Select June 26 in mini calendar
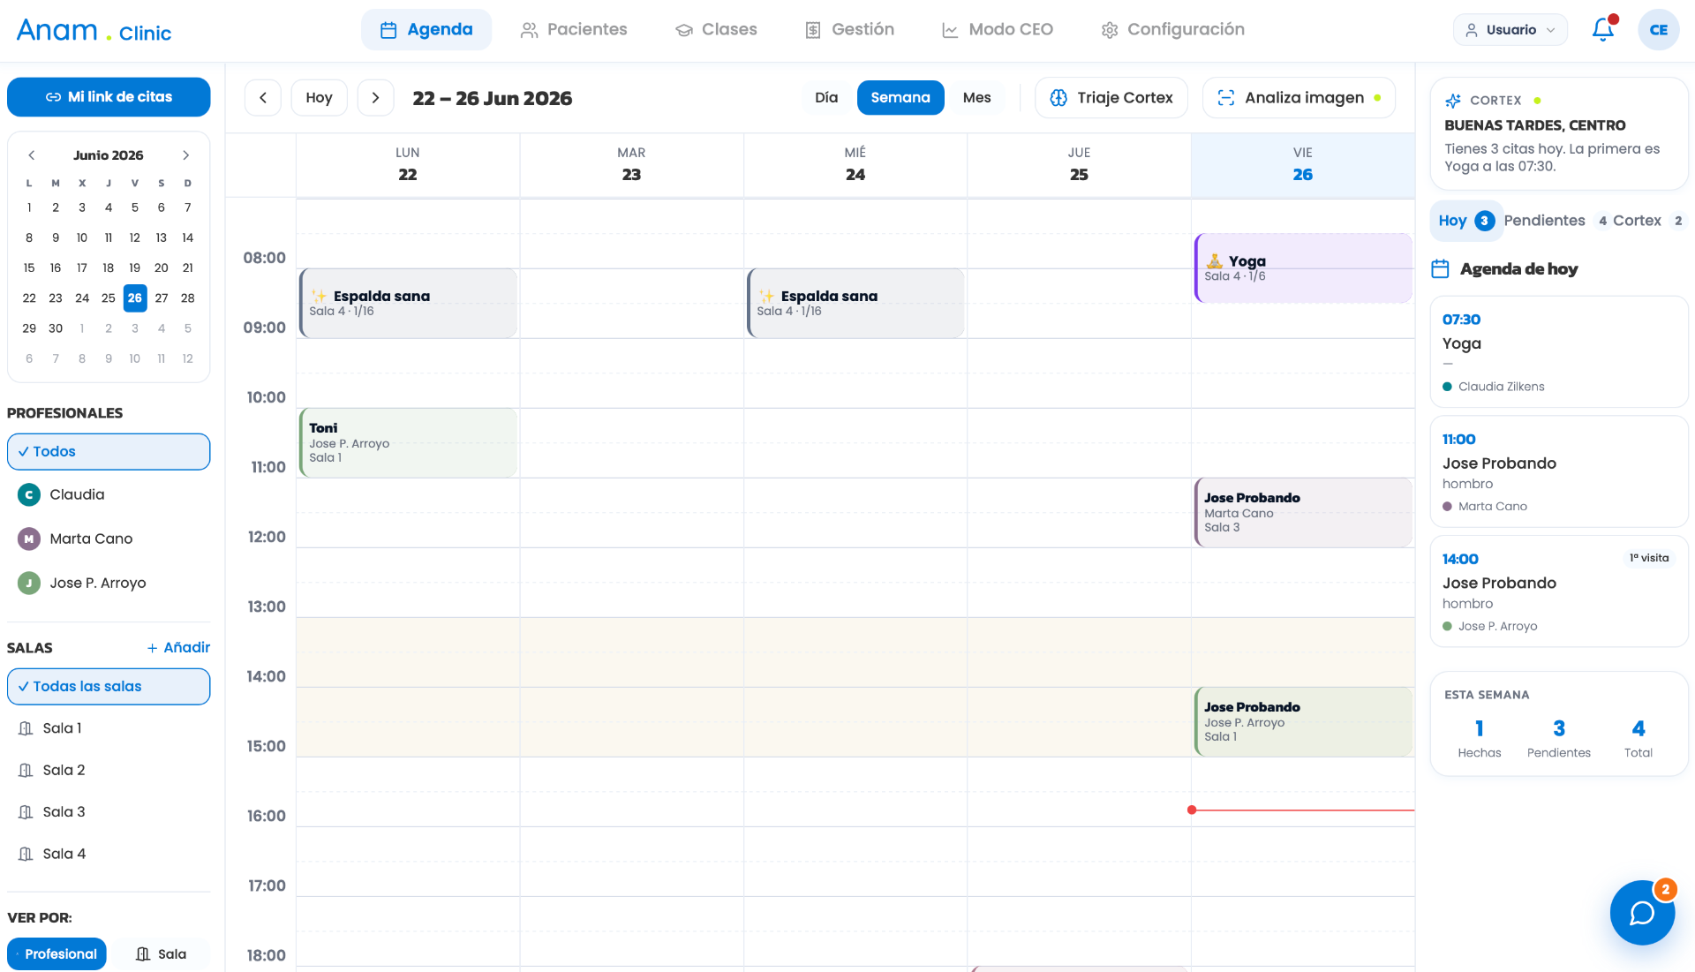This screenshot has height=972, width=1695. tap(135, 298)
